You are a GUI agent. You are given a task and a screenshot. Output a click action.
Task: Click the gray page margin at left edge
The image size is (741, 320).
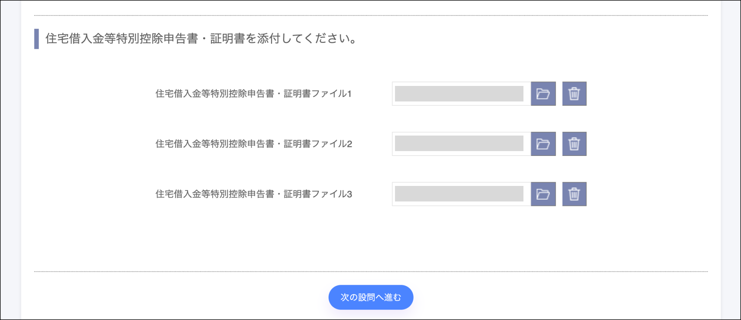pyautogui.click(x=10, y=160)
